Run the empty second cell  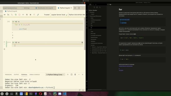coord(13,42)
